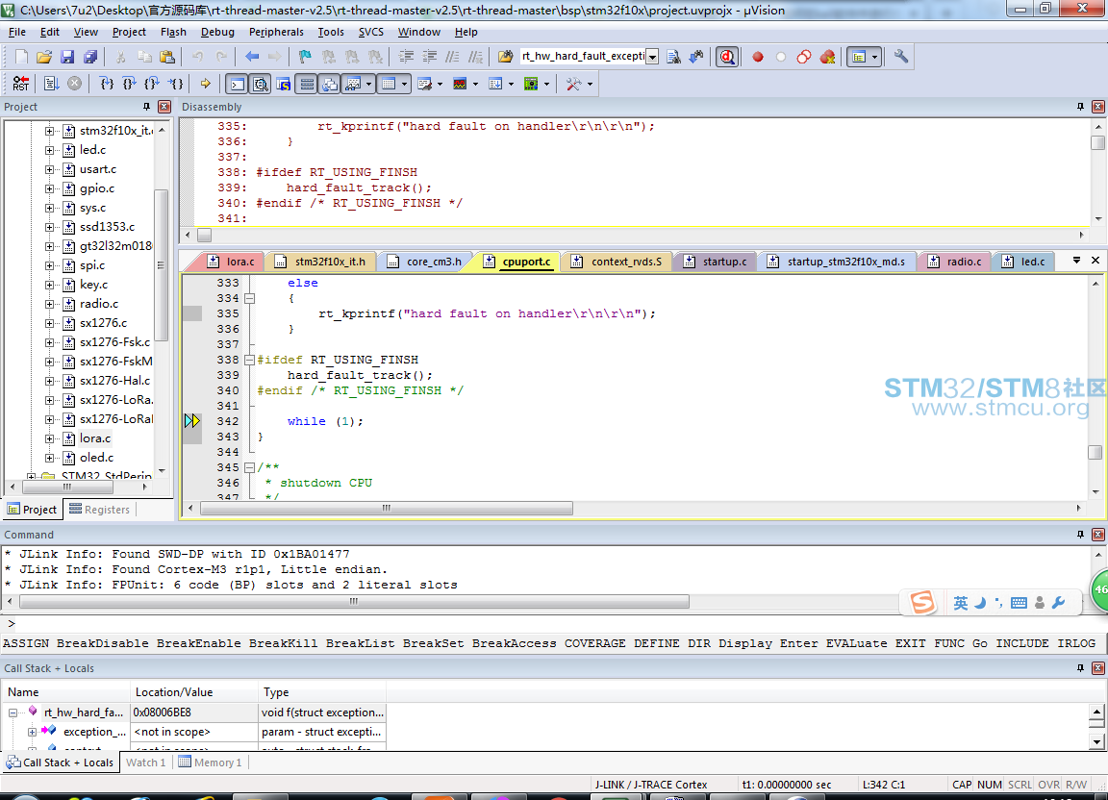Click the Sogou input method S icon

click(x=922, y=603)
